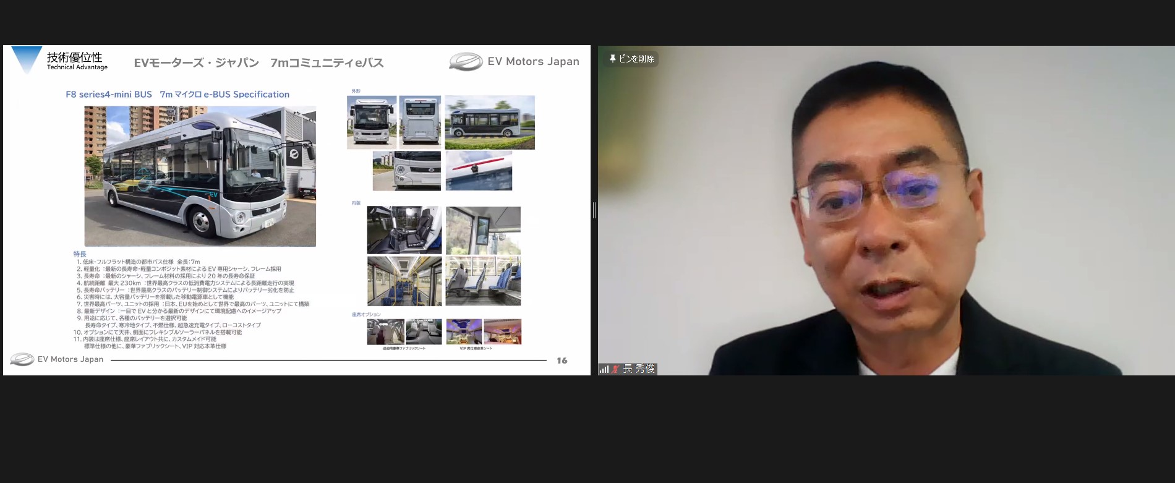Click the ピンを削除 unpin button
The image size is (1175, 483).
631,59
